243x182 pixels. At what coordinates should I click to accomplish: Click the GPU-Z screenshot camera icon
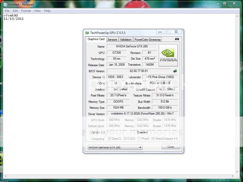point(177,39)
